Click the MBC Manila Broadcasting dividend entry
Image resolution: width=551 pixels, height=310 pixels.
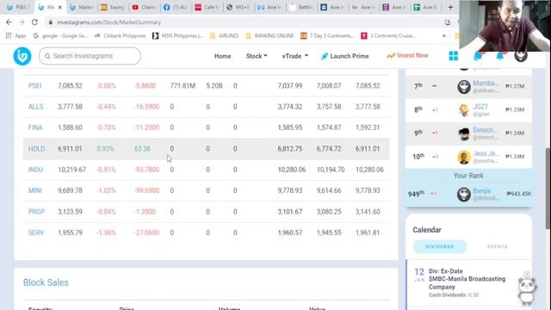467,283
